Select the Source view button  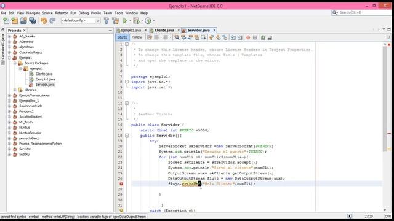[x=122, y=37]
